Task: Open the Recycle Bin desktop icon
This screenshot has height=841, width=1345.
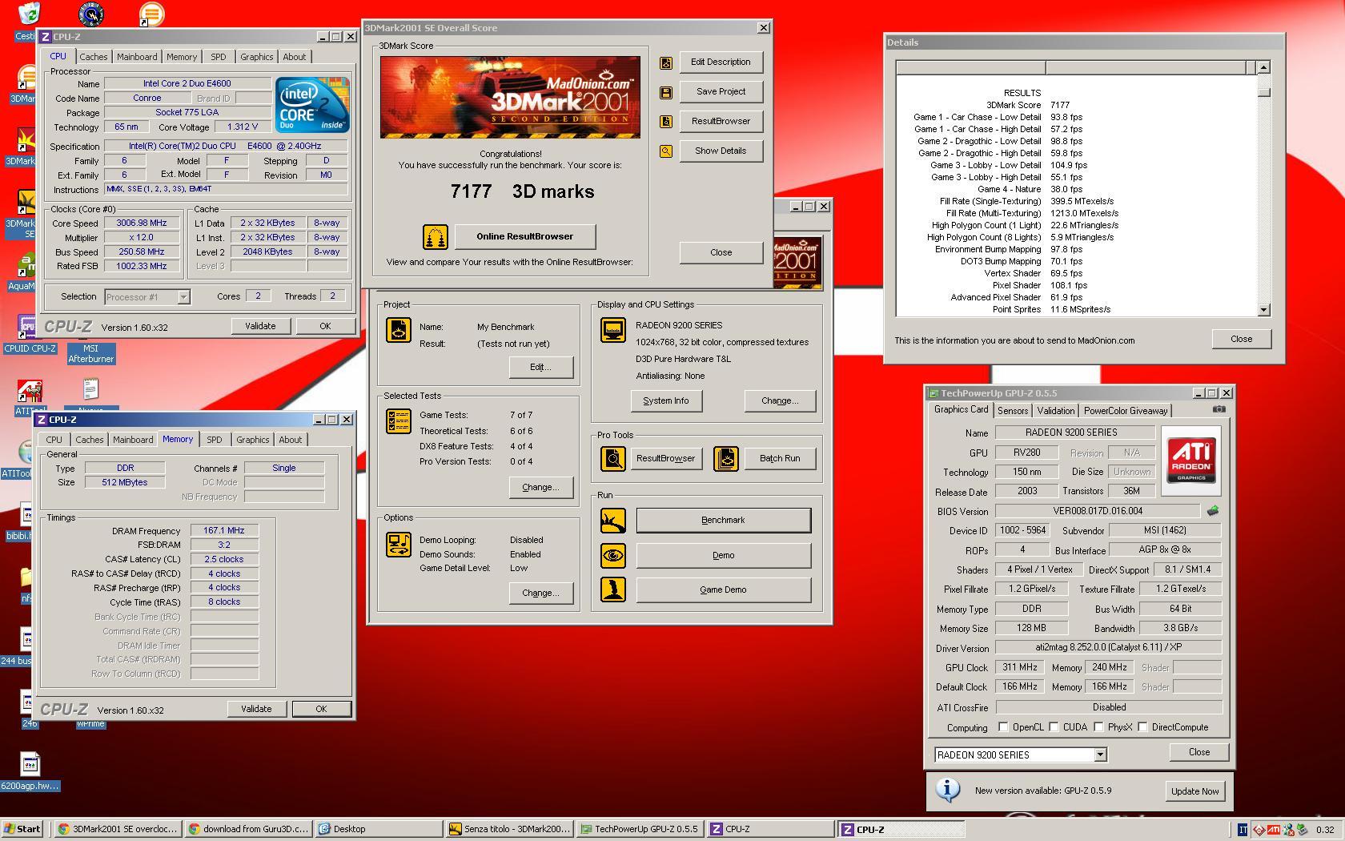Action: (x=28, y=22)
